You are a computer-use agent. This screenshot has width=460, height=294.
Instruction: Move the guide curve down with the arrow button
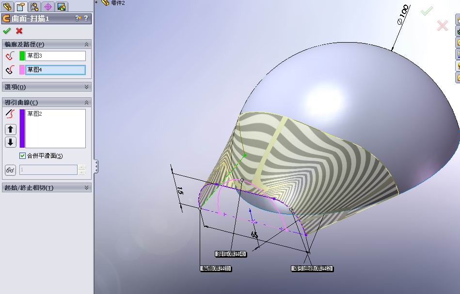coord(11,142)
